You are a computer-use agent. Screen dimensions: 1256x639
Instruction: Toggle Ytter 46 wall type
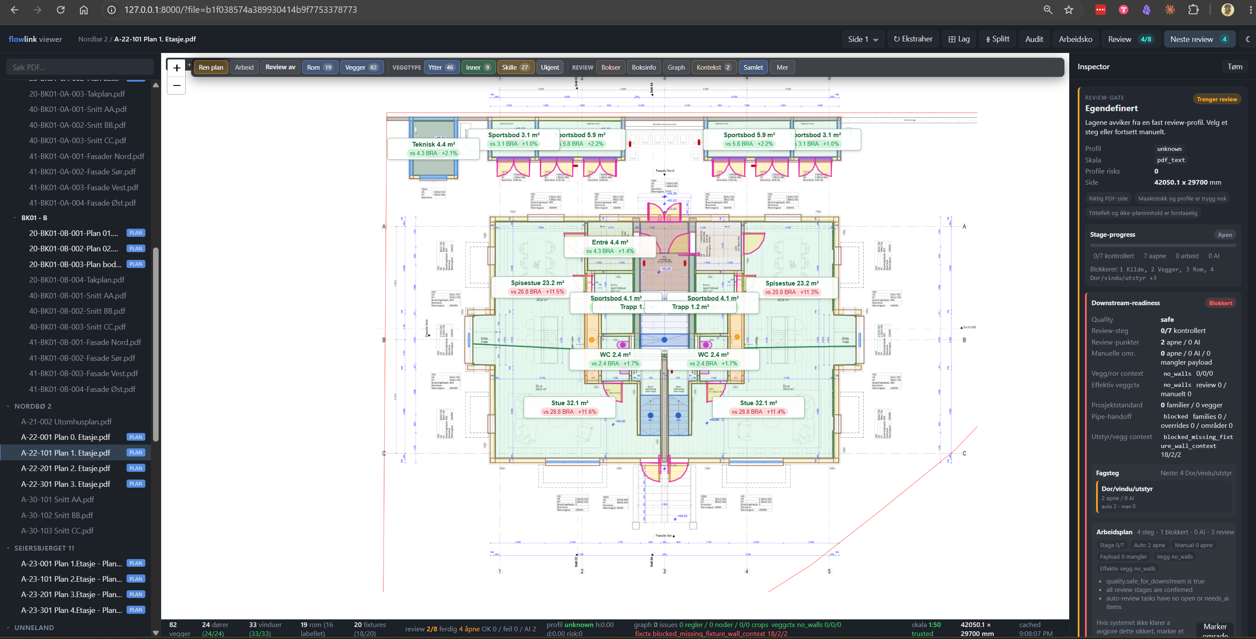[x=441, y=67]
